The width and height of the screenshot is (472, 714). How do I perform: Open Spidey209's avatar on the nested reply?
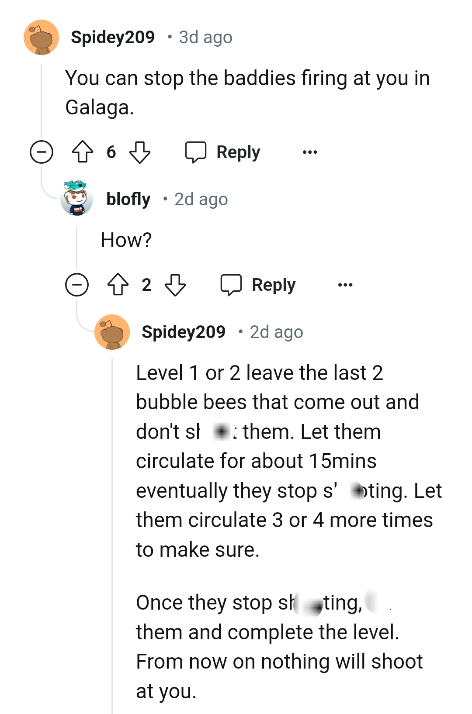tap(112, 332)
